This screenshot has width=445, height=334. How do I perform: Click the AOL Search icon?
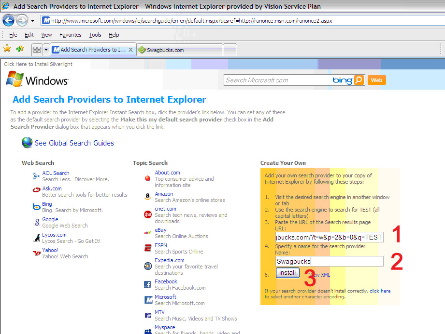click(x=36, y=176)
